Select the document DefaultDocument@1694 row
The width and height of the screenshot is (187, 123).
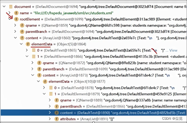click(94, 7)
